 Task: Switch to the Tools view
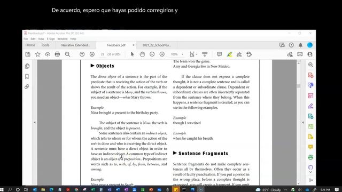(45, 45)
